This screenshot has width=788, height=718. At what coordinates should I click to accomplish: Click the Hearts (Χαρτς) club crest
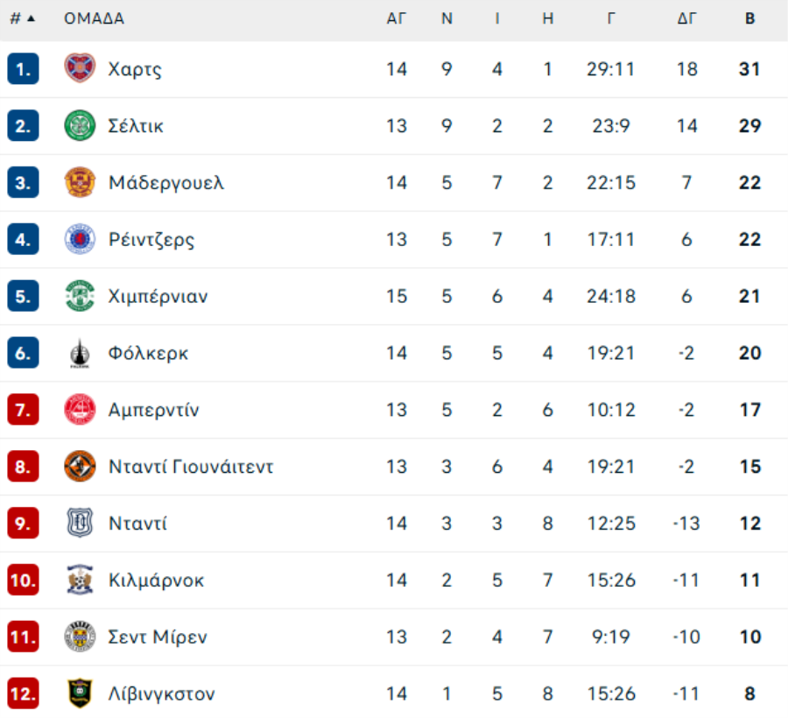(80, 68)
